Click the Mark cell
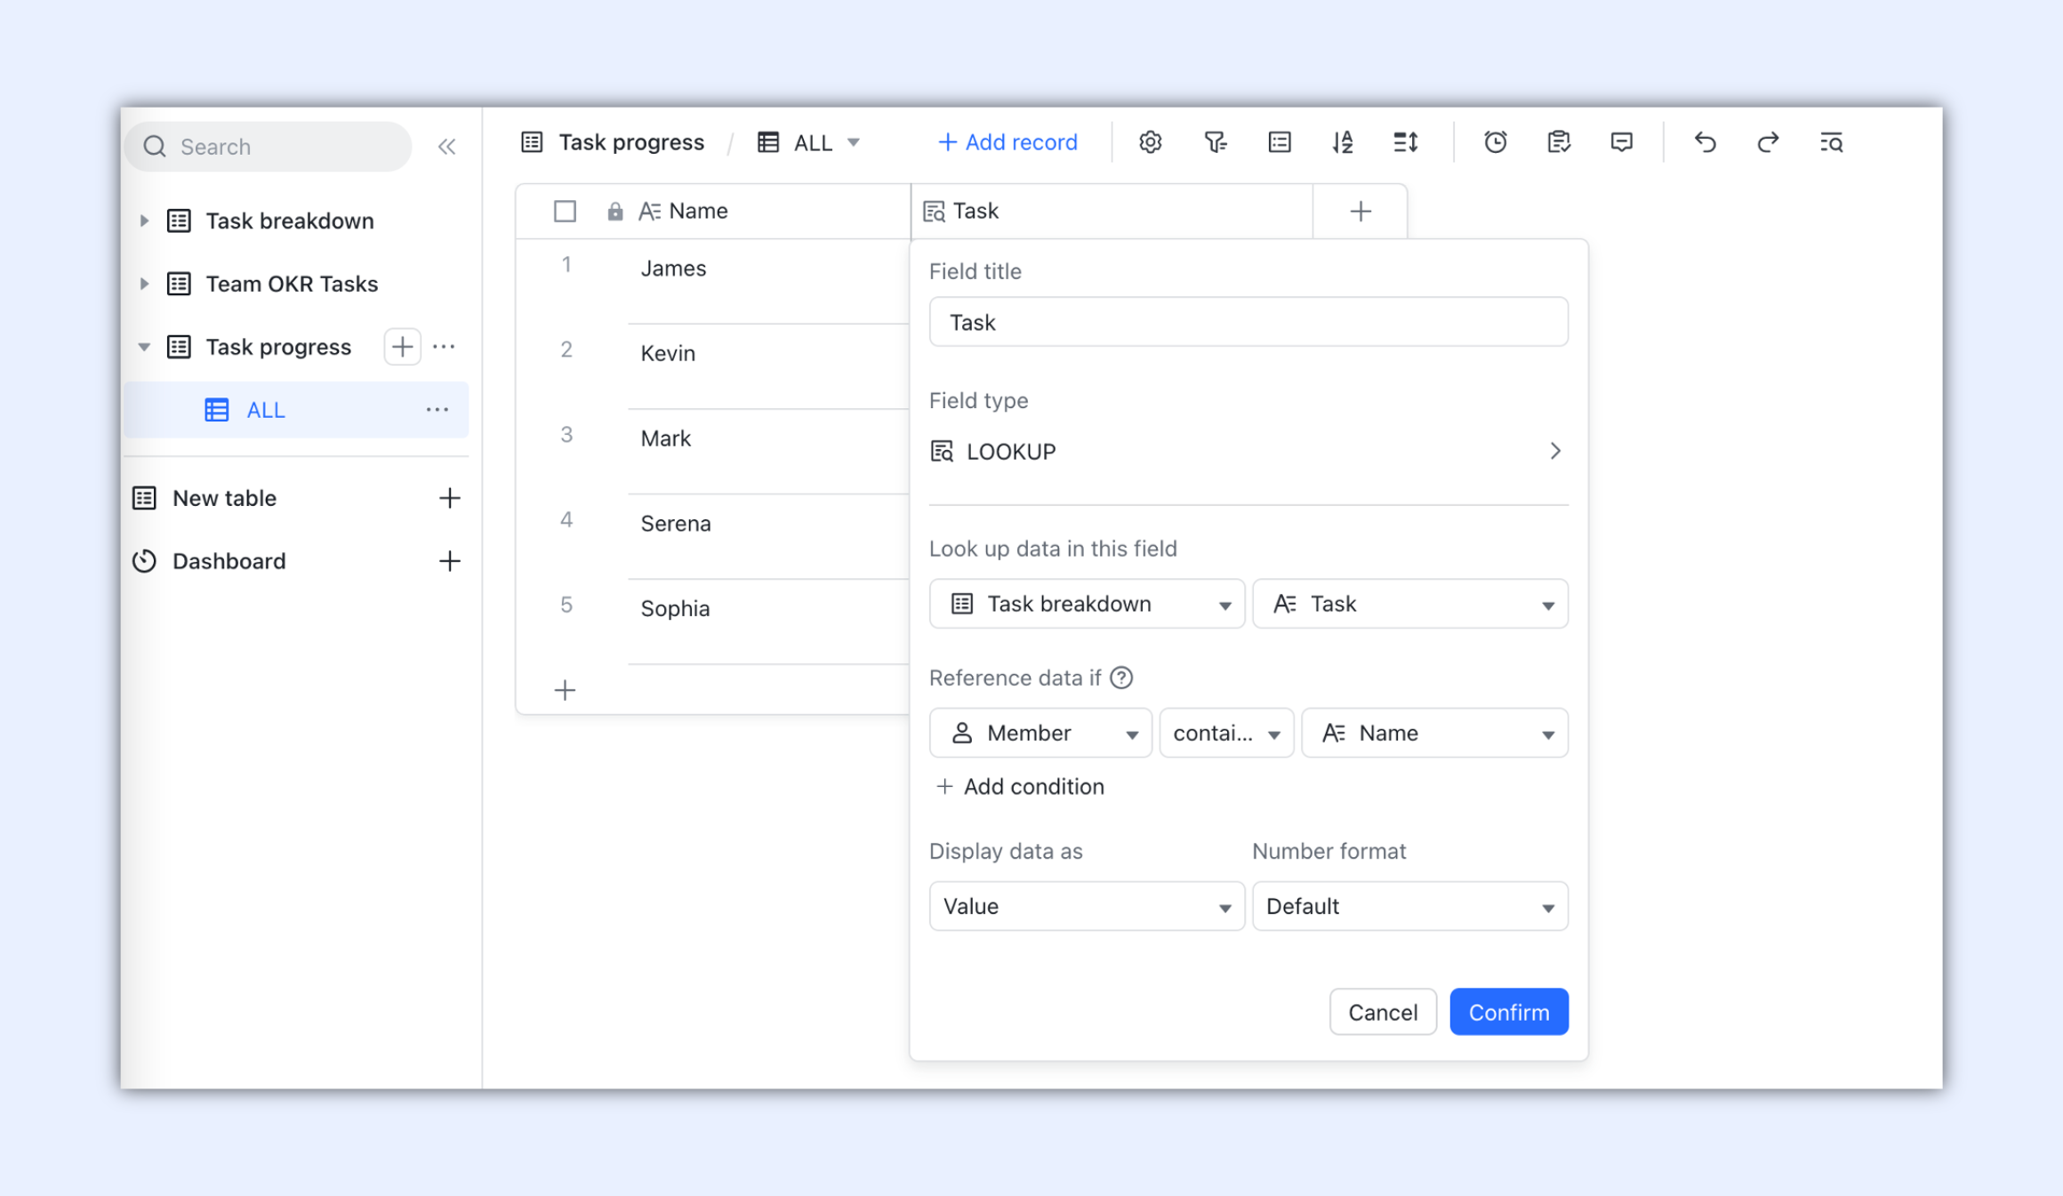The image size is (2063, 1196). pyautogui.click(x=768, y=452)
